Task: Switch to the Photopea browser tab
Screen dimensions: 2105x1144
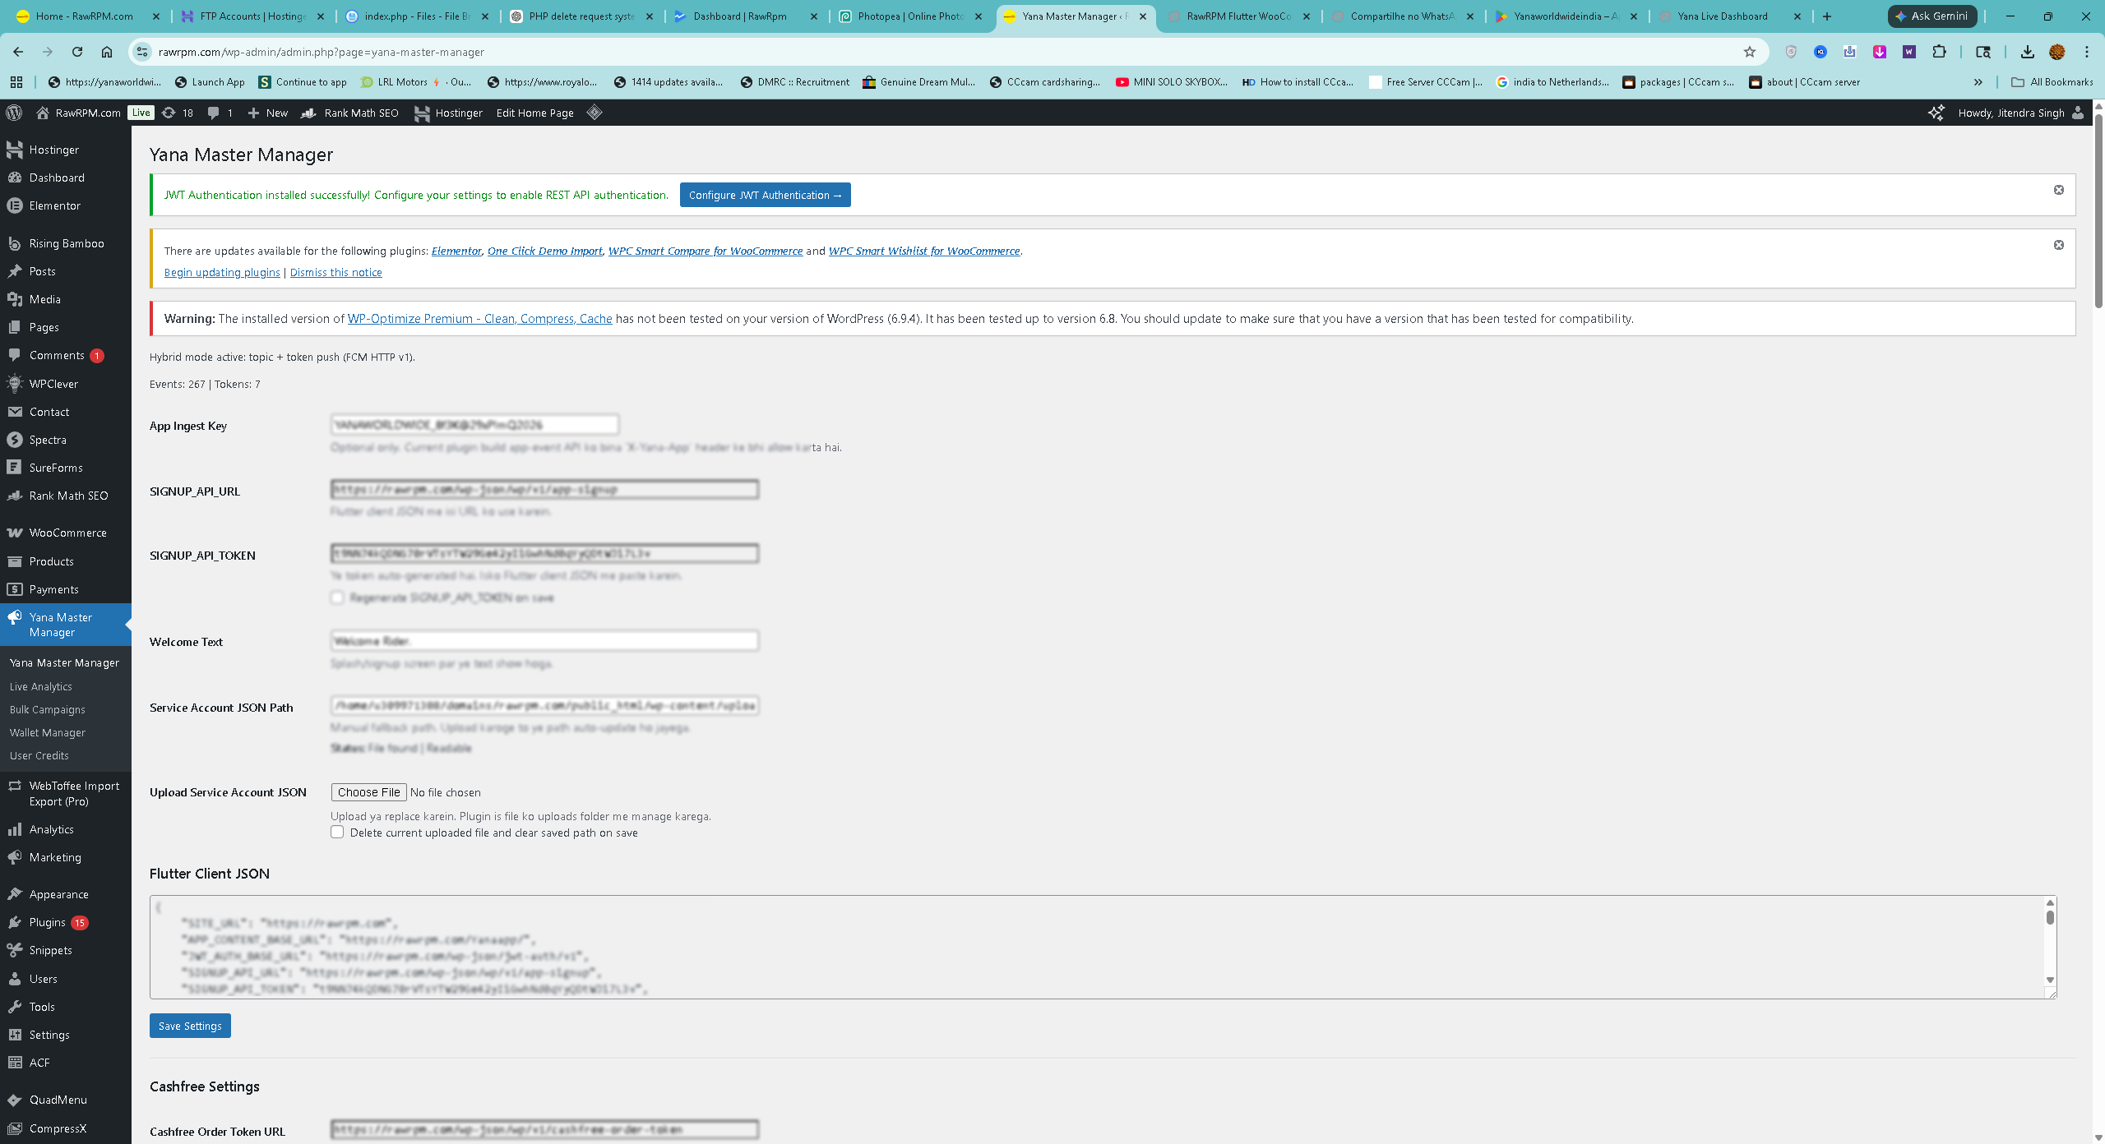Action: (909, 16)
